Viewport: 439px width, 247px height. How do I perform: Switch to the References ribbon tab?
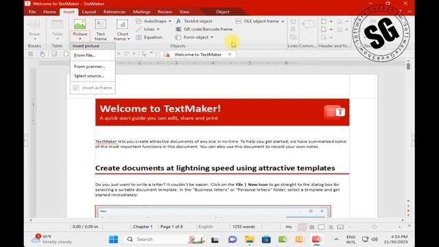[115, 12]
